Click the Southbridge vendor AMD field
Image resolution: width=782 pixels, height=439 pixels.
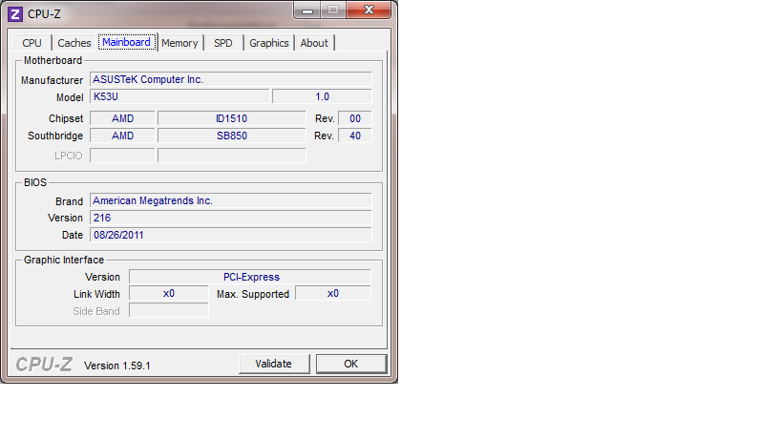[122, 136]
